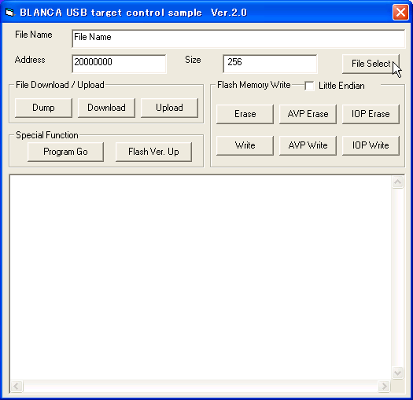Click the application icon in title bar
Viewport: 413px width, 400px height.
pos(9,12)
